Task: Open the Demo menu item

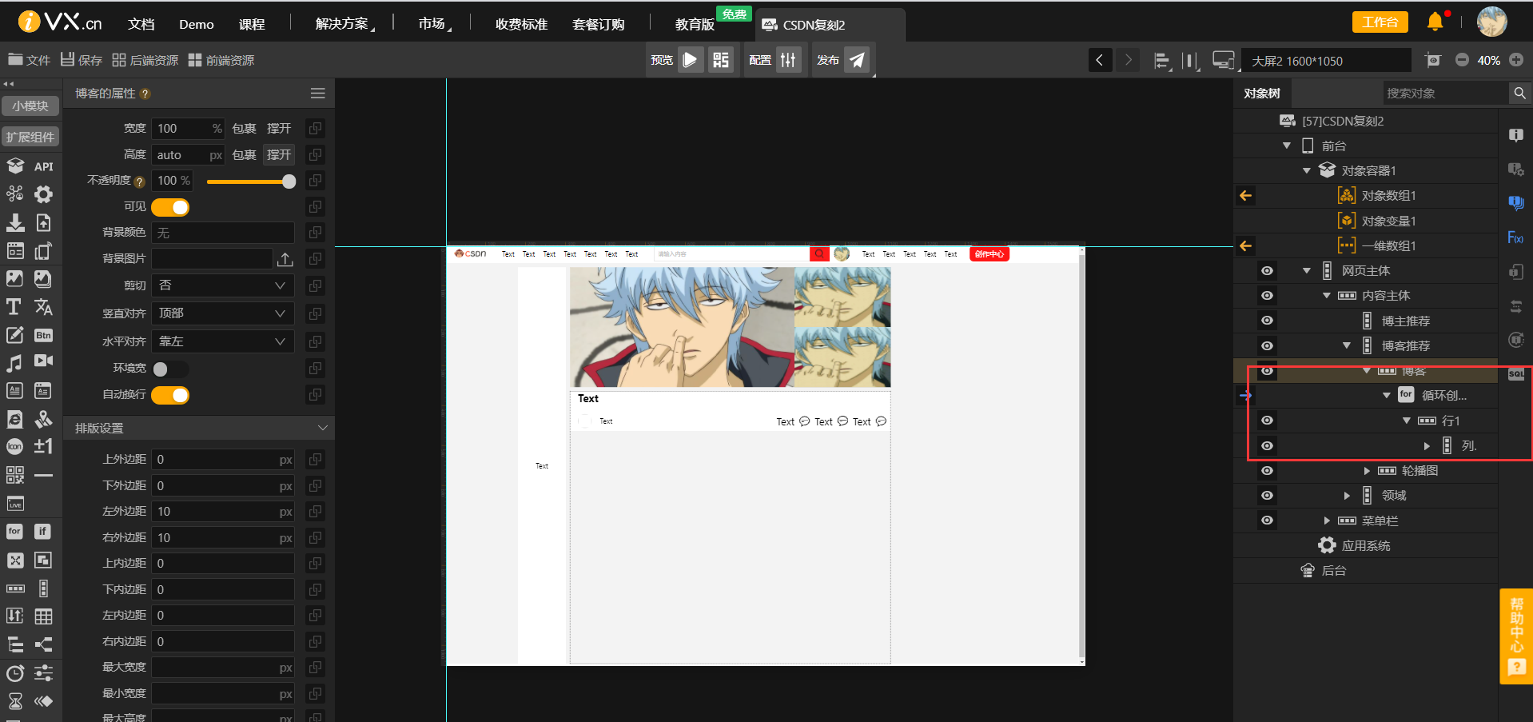Action: coord(197,24)
